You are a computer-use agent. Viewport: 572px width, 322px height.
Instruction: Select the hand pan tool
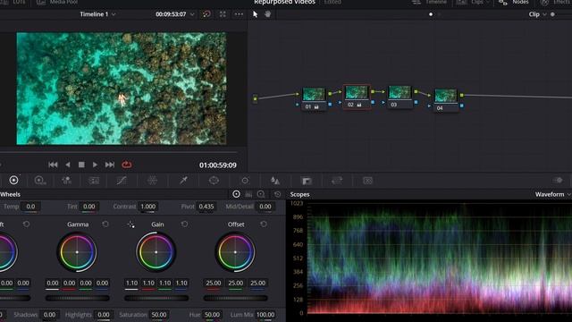[268, 14]
